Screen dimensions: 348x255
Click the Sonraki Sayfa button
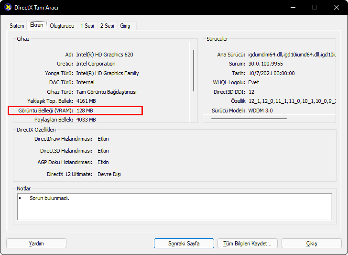point(184,244)
